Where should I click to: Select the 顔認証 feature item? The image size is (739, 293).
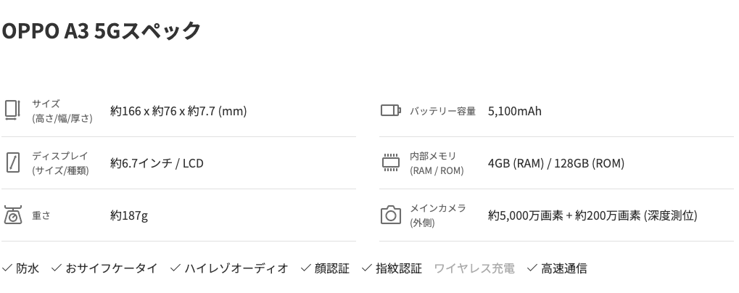pos(326,268)
